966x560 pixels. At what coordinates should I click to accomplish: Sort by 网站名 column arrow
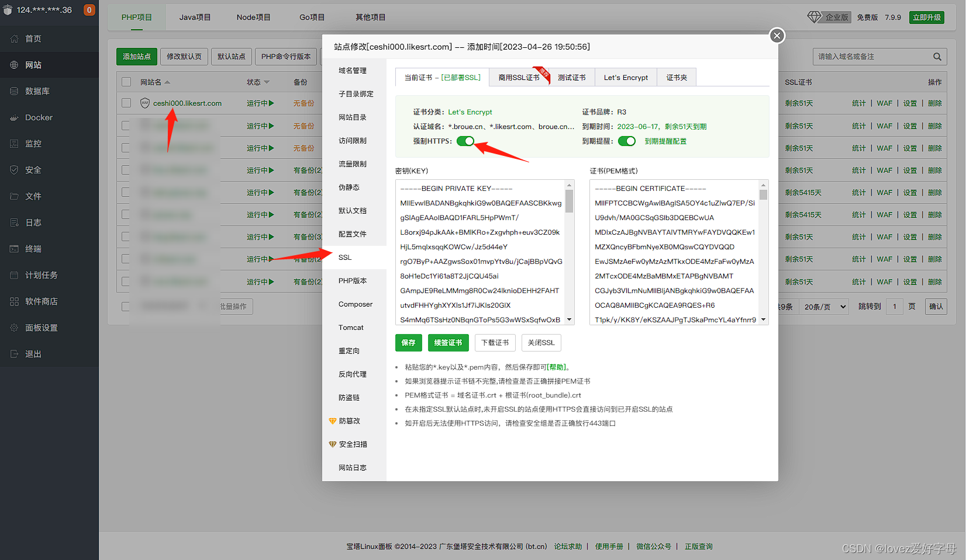(x=167, y=82)
